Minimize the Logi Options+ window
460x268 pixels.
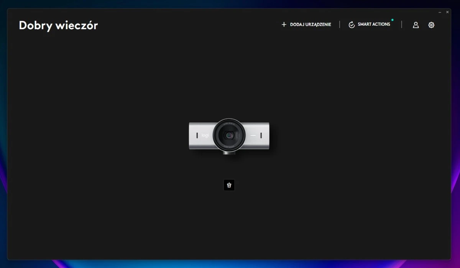pos(440,12)
